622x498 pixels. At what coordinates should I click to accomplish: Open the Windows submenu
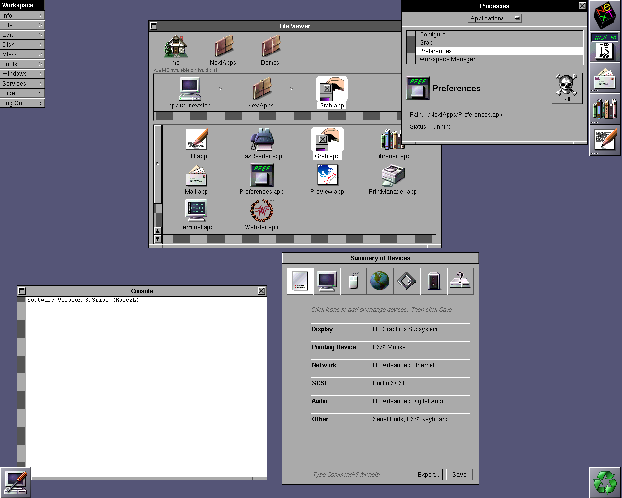coord(22,74)
